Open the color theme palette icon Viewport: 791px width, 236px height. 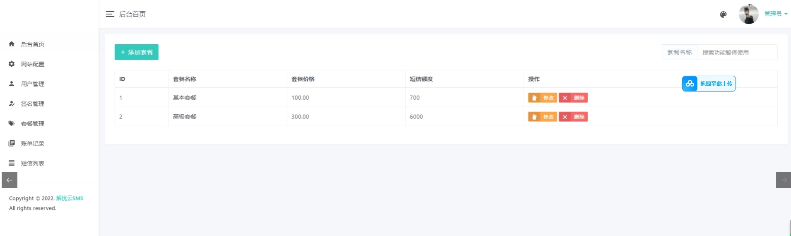(x=723, y=14)
